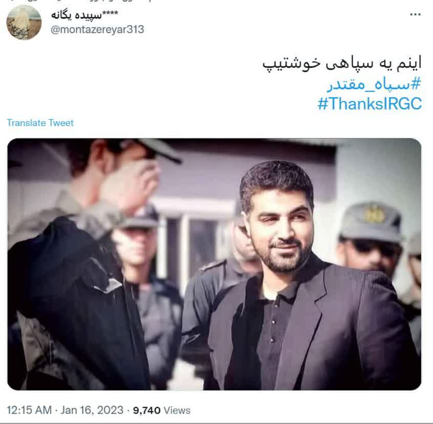The image size is (433, 424).
Task: Click Translate Tweet
Action: (x=40, y=123)
